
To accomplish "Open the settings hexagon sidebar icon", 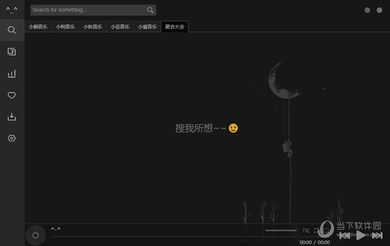I will (12, 138).
